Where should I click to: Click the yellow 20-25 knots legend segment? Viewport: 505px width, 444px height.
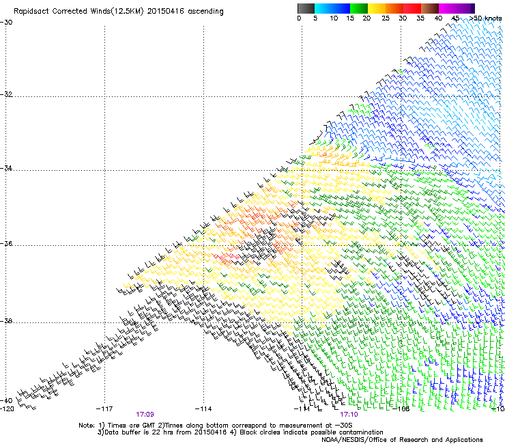(377, 8)
